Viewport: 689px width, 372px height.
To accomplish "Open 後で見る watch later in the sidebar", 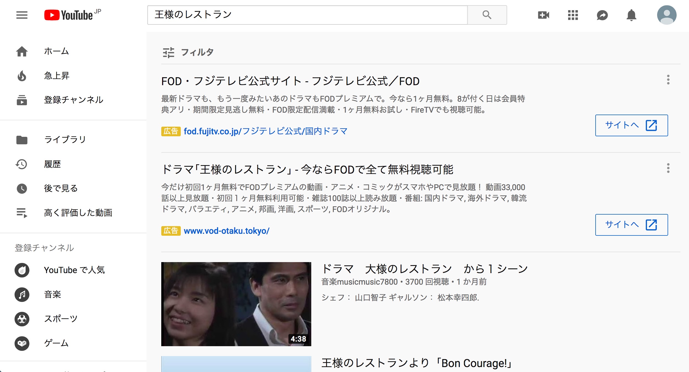I will pos(60,188).
